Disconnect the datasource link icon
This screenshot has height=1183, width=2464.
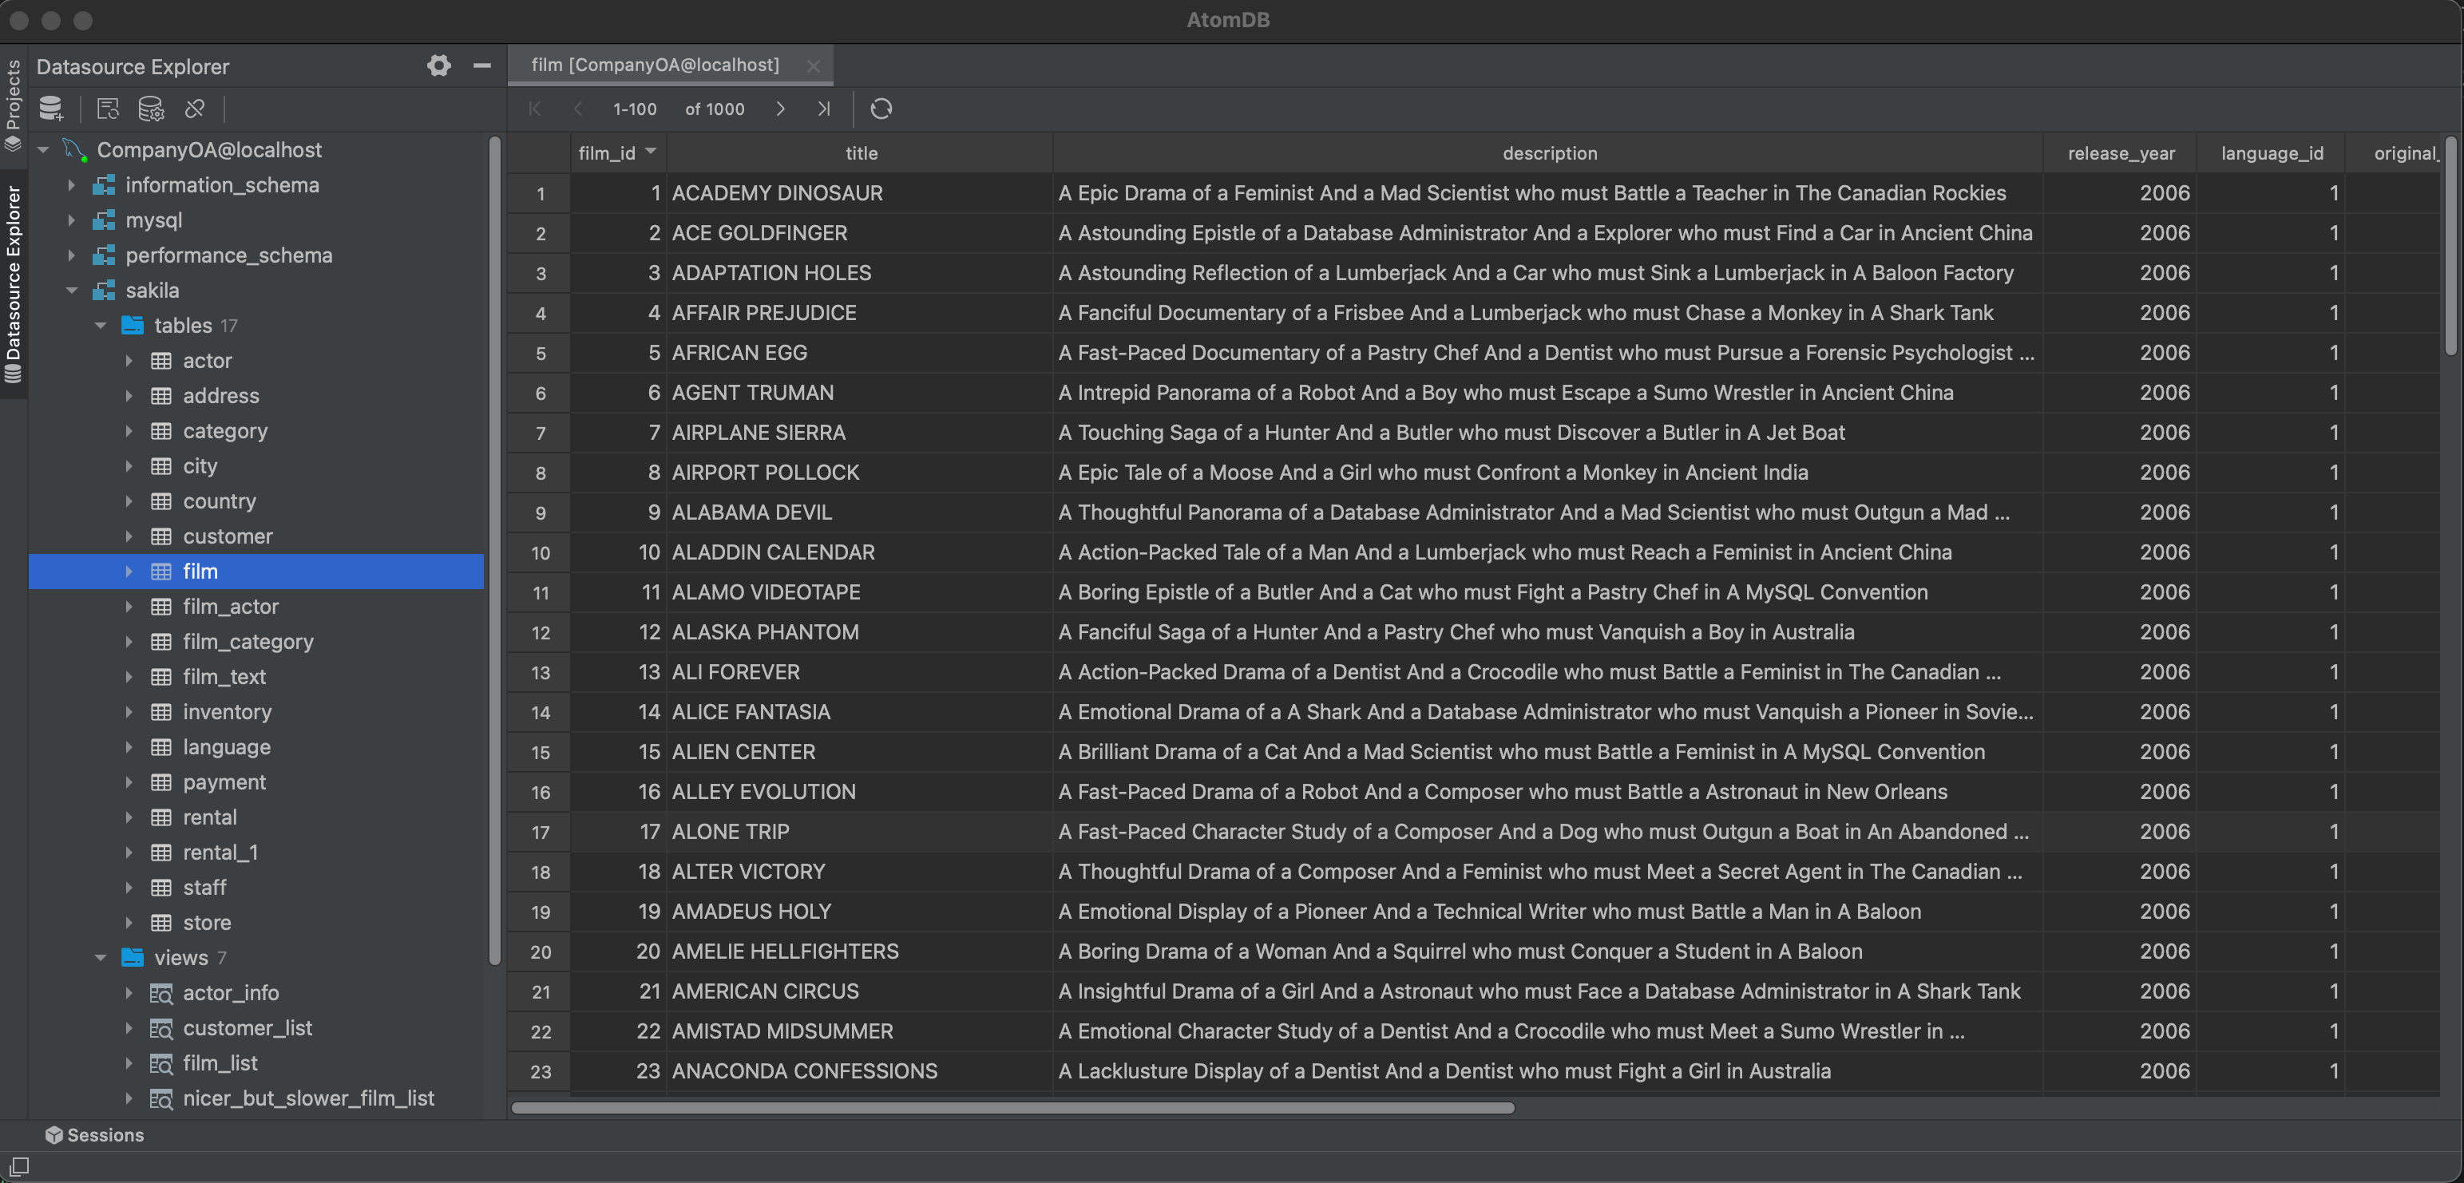coord(195,109)
